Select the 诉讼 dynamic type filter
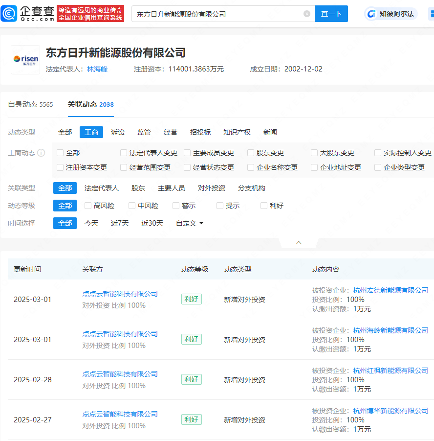Viewport: 434px width, 441px height. pos(118,132)
